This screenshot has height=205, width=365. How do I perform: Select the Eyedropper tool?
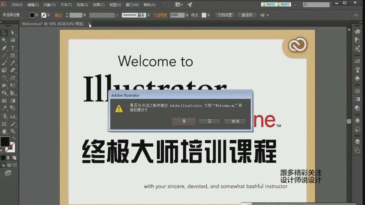(4, 108)
